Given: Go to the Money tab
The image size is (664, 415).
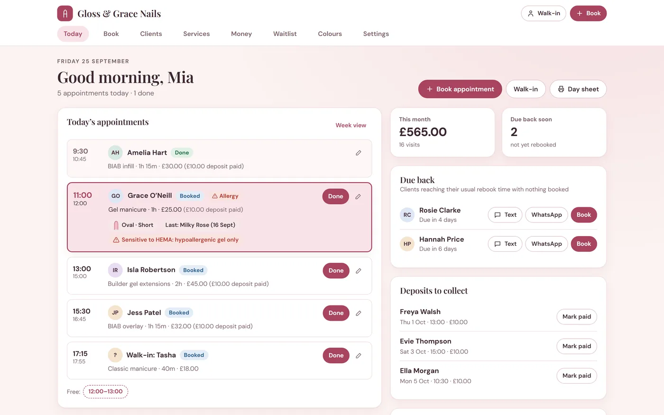Looking at the screenshot, I should click(241, 34).
